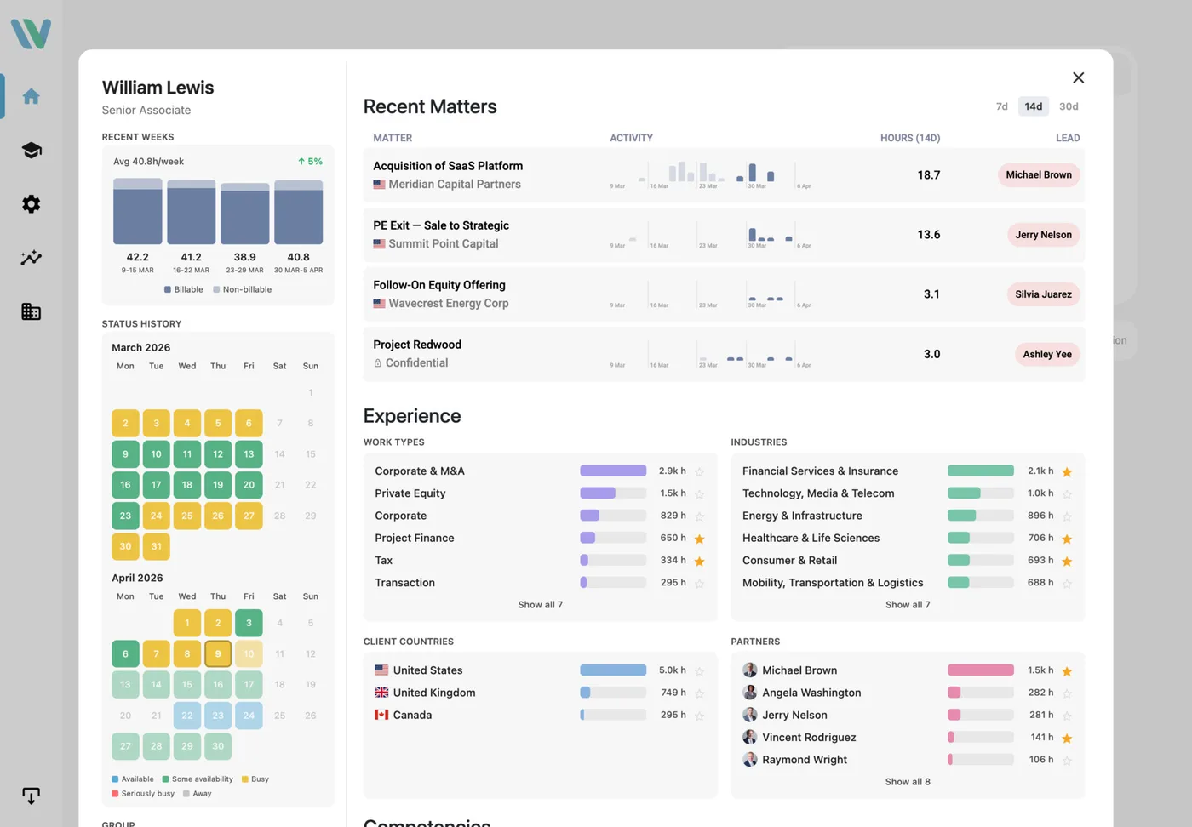Unstar partner Michael Brown
The height and width of the screenshot is (827, 1192).
(1067, 671)
